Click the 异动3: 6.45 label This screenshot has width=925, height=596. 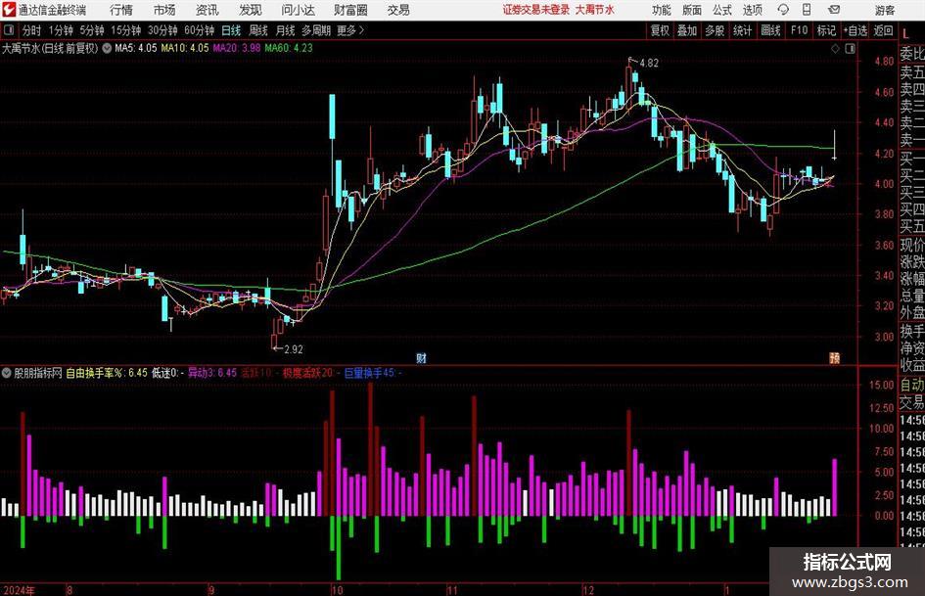212,373
